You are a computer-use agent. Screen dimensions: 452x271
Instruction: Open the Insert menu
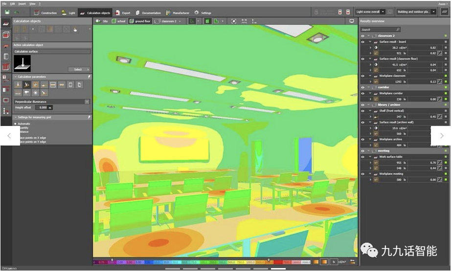pos(22,4)
